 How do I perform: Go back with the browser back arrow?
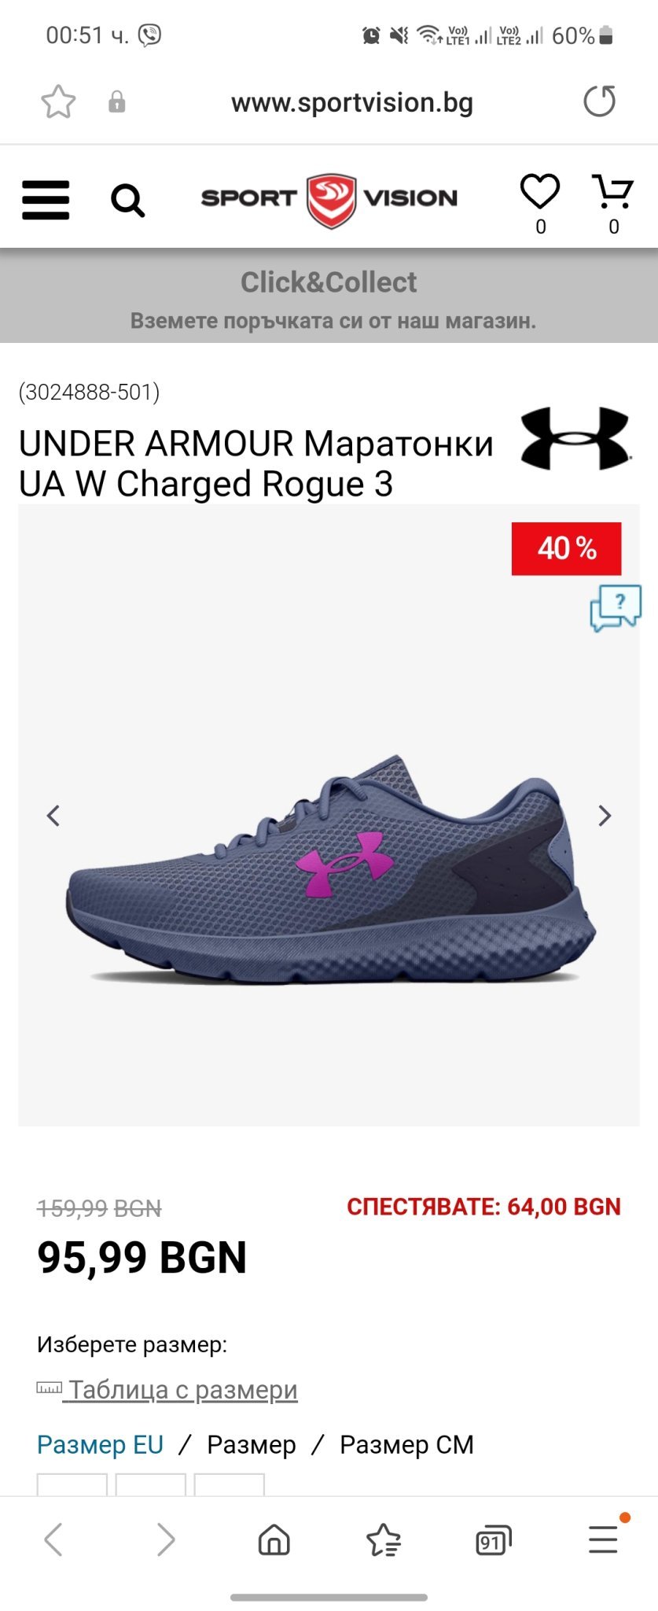tap(53, 1539)
